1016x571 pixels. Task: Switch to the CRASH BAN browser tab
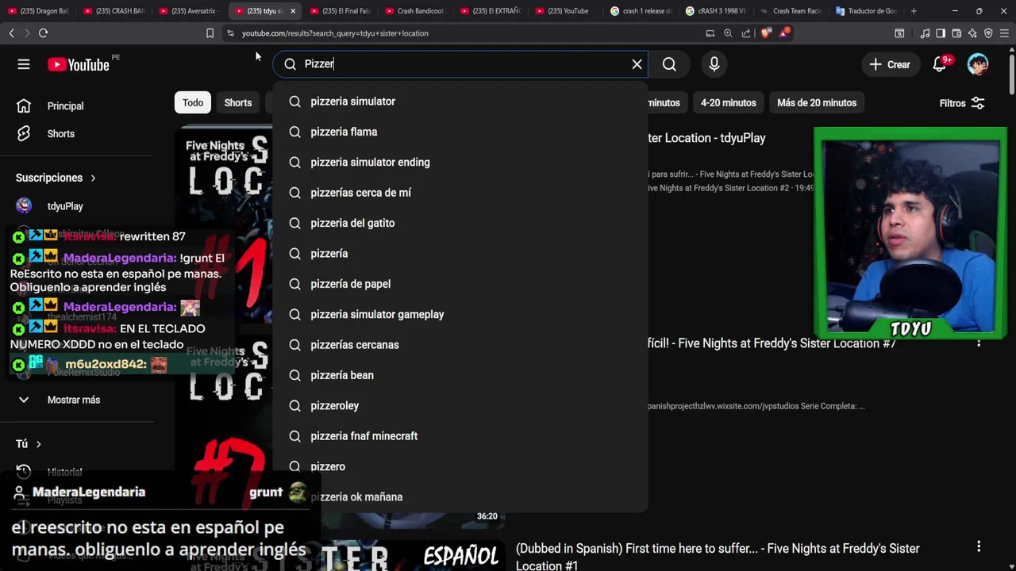114,11
